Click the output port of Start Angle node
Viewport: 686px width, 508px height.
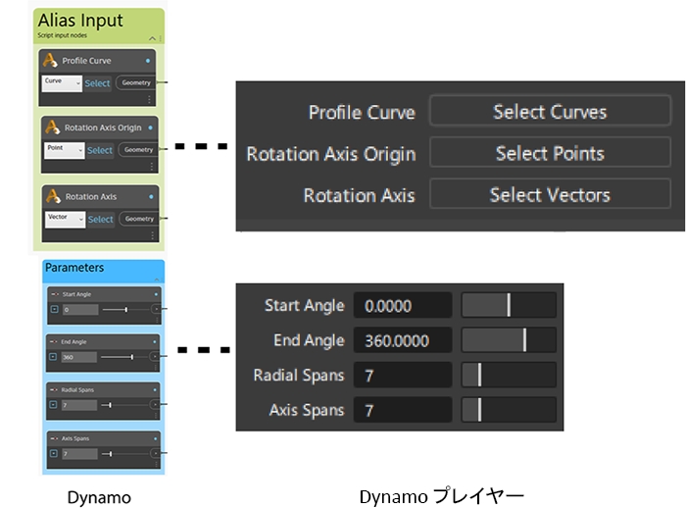point(156,309)
